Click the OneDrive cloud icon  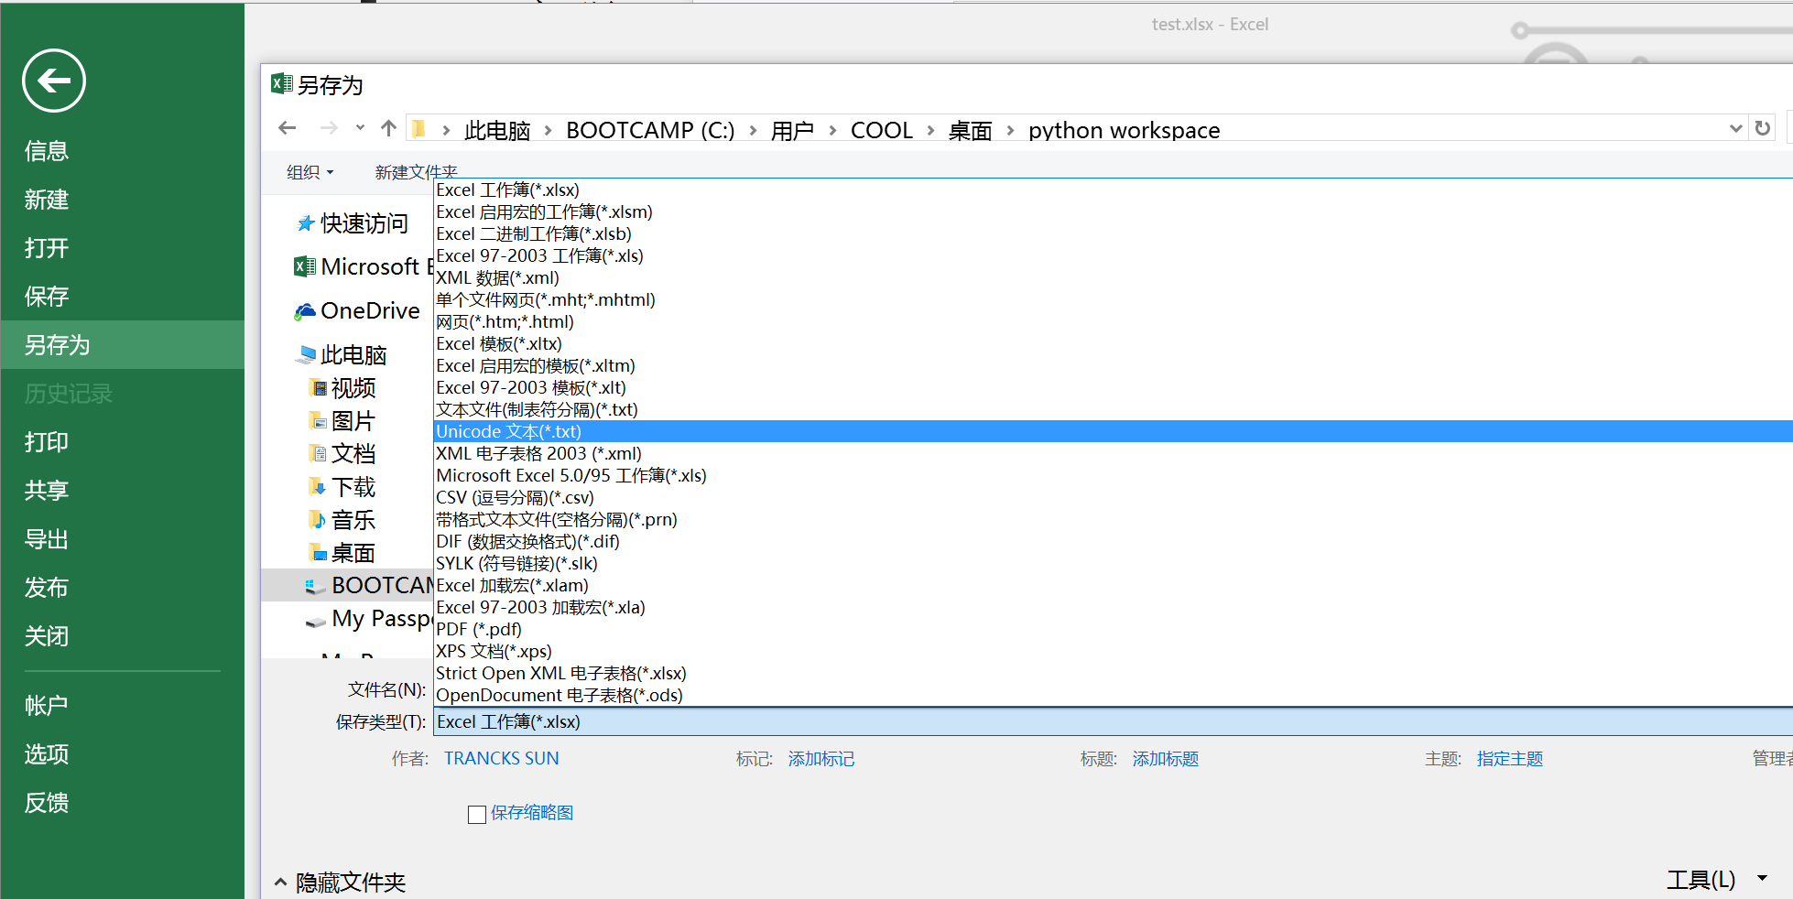pos(305,311)
